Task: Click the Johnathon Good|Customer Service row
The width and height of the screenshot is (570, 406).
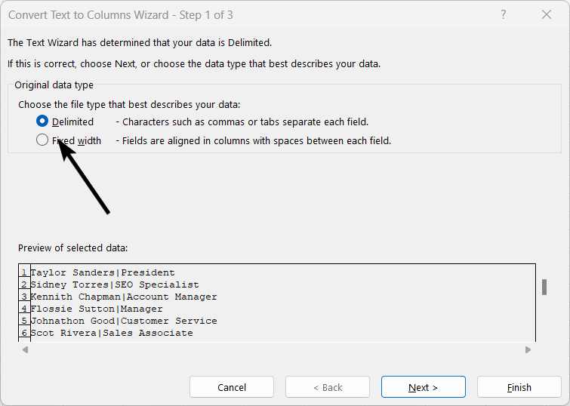Action: (x=124, y=321)
